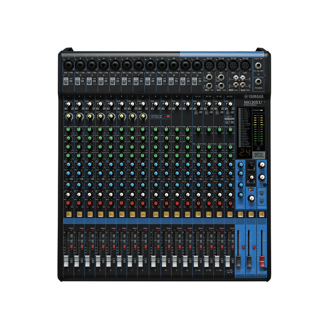This screenshot has width=329, height=329.
Task: Toggle the orange FX ON button
Action: [x=251, y=190]
